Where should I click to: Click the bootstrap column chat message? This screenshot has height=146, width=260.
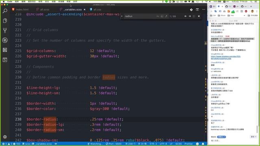(x=227, y=129)
